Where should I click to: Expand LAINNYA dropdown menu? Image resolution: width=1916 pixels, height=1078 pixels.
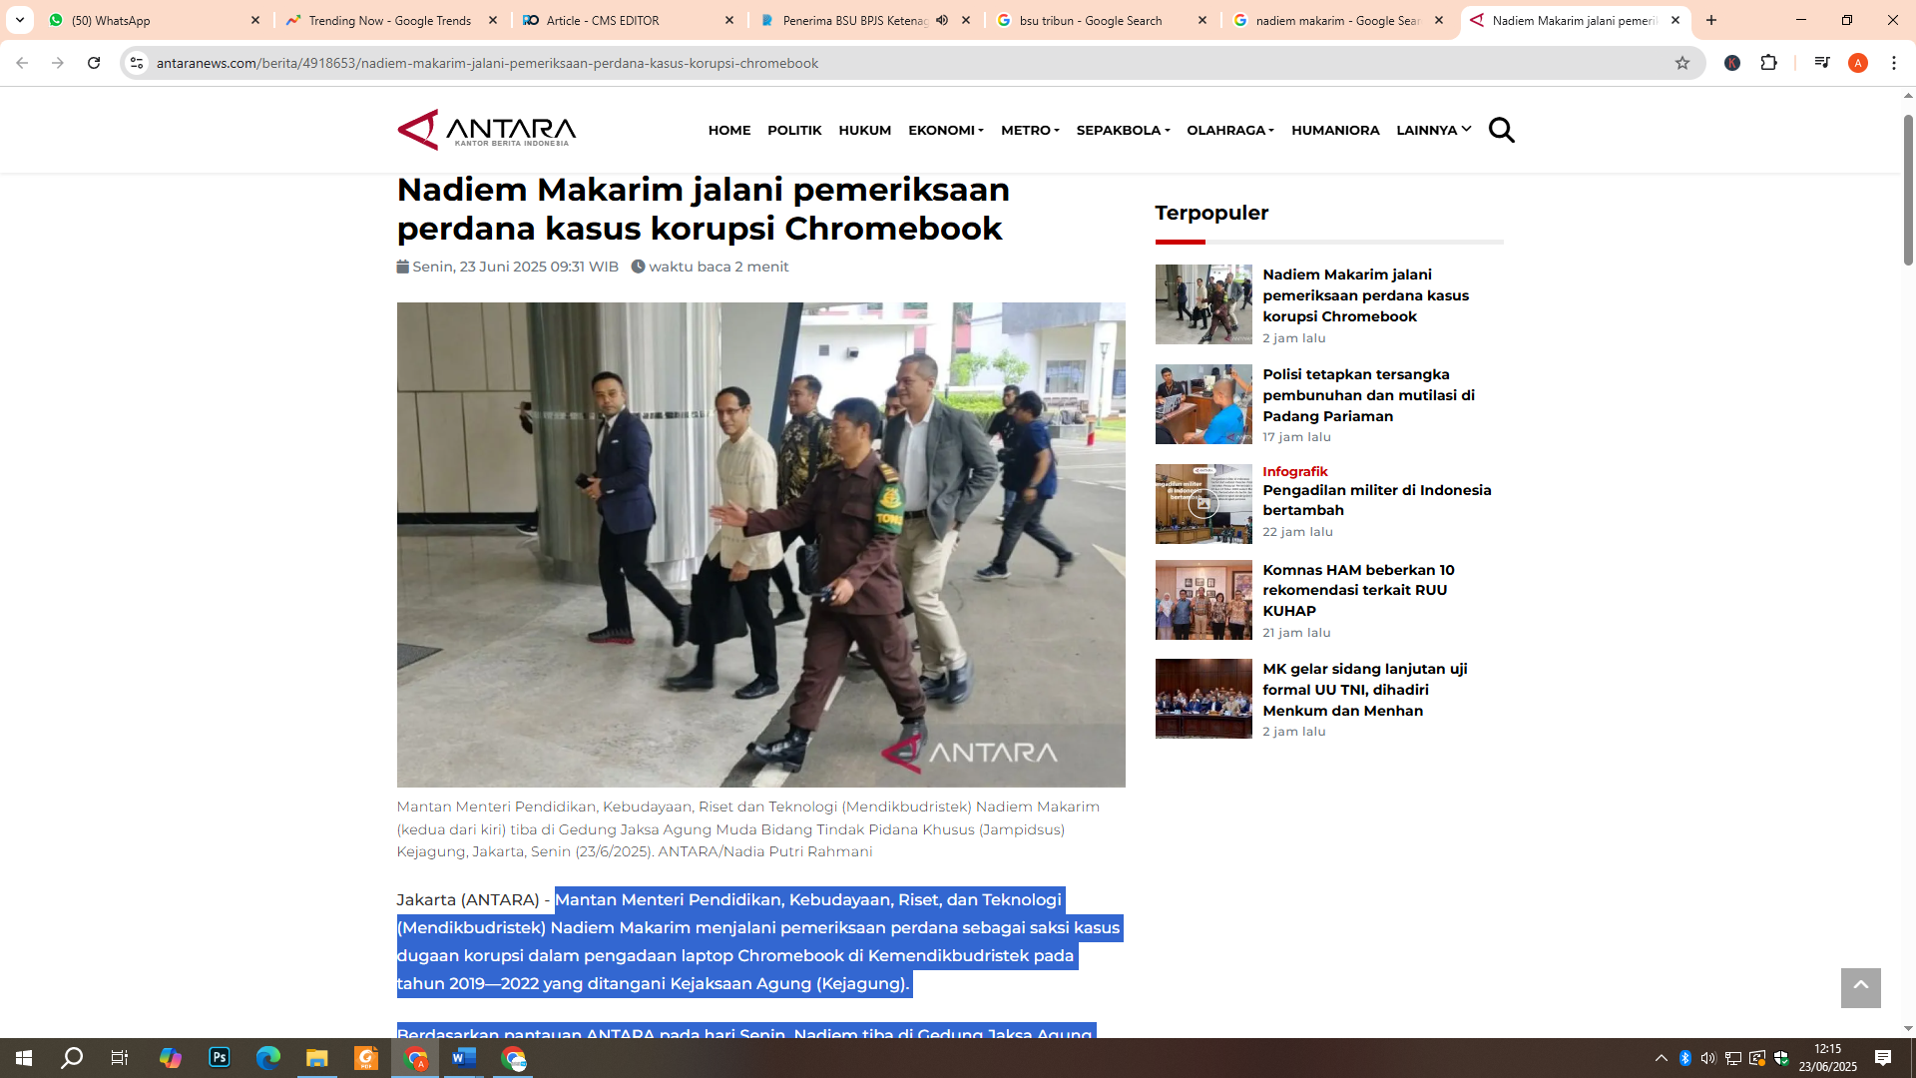[x=1434, y=130]
